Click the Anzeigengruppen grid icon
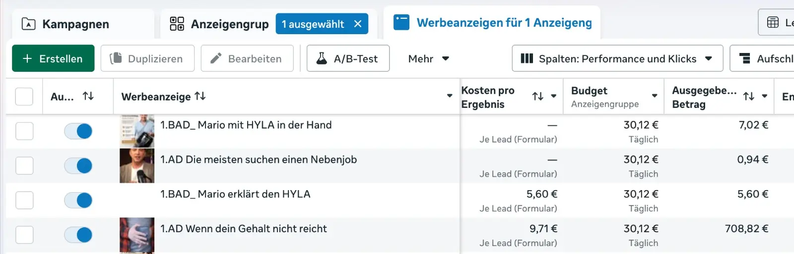The width and height of the screenshot is (794, 254). tap(177, 24)
